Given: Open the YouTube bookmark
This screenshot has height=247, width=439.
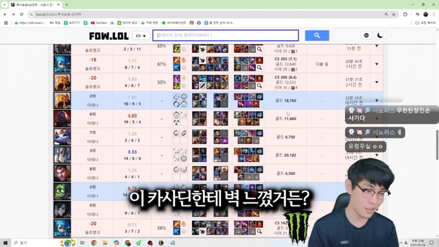Looking at the screenshot, I should pos(99,23).
